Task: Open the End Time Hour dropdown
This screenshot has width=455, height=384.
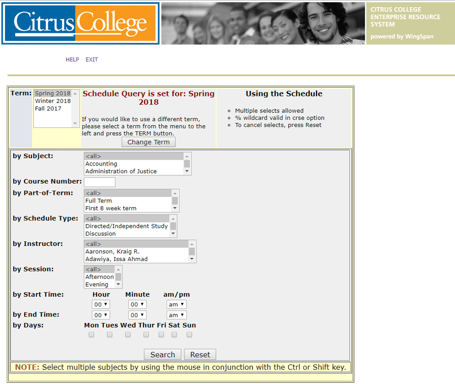Action: [x=101, y=315]
